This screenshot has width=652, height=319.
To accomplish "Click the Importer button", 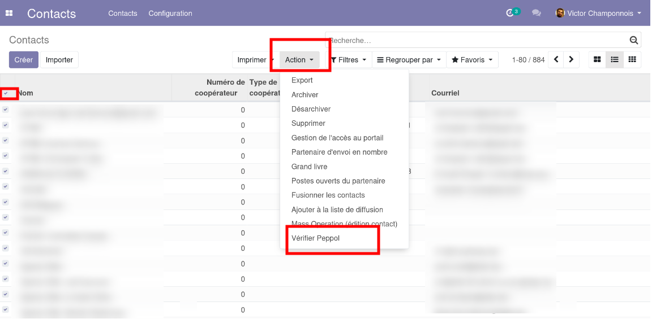I will tap(59, 60).
